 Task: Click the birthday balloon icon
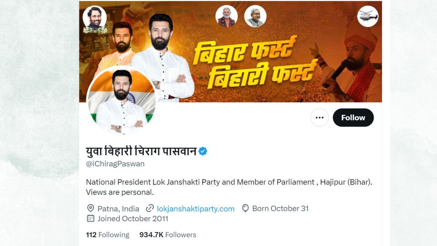coord(245,208)
